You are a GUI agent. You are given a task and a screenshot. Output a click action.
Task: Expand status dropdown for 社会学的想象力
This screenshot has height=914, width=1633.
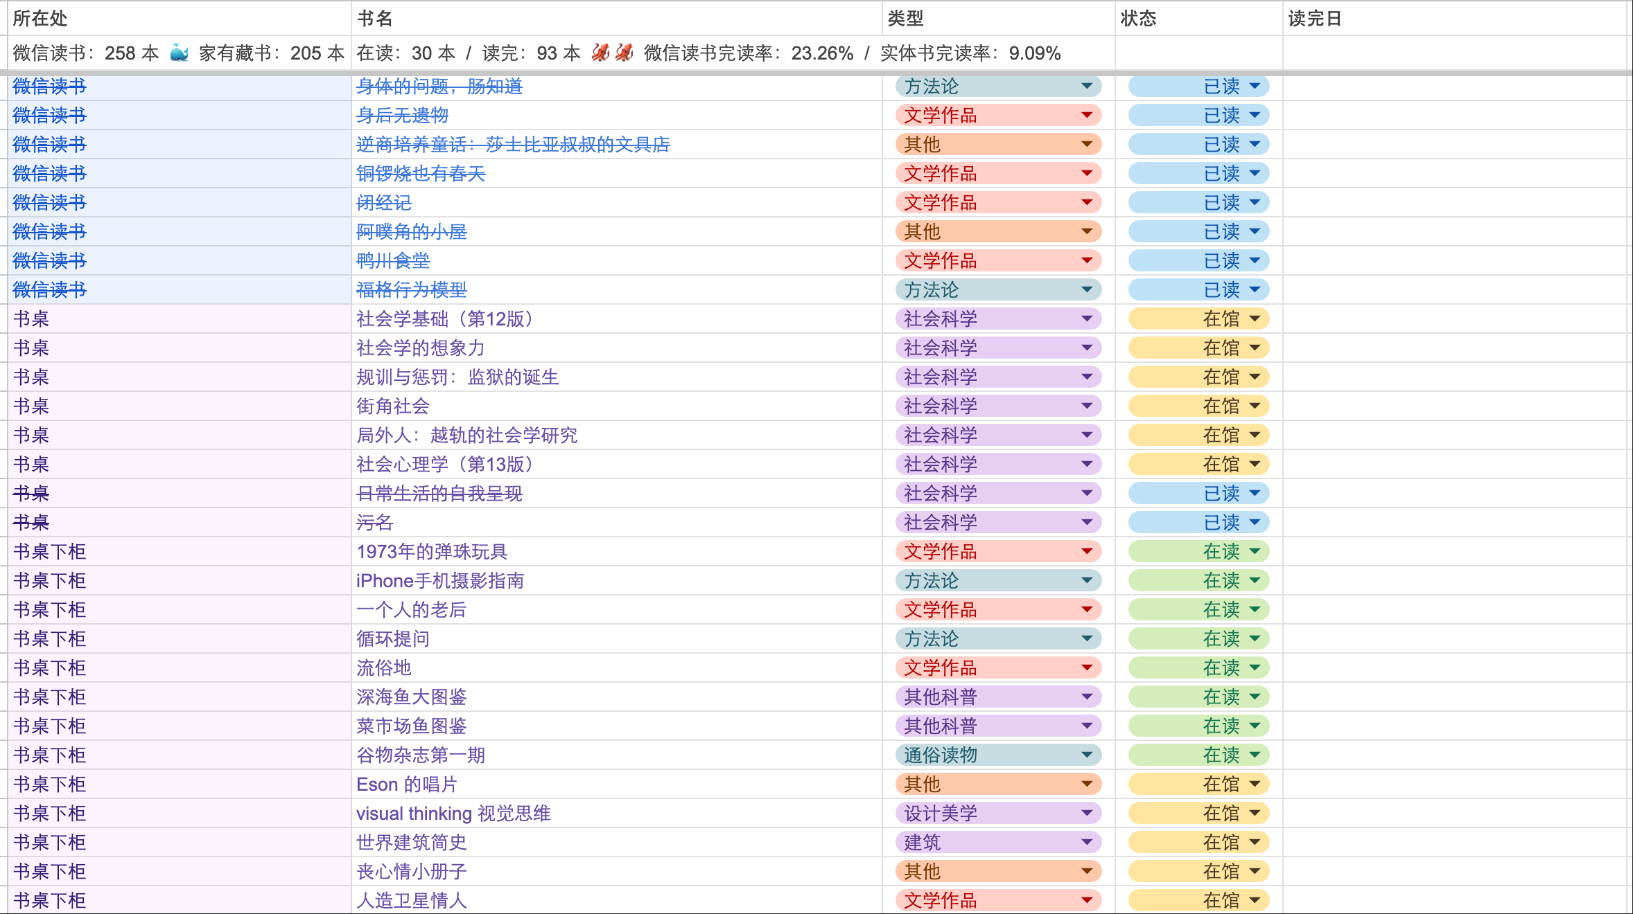point(1255,348)
